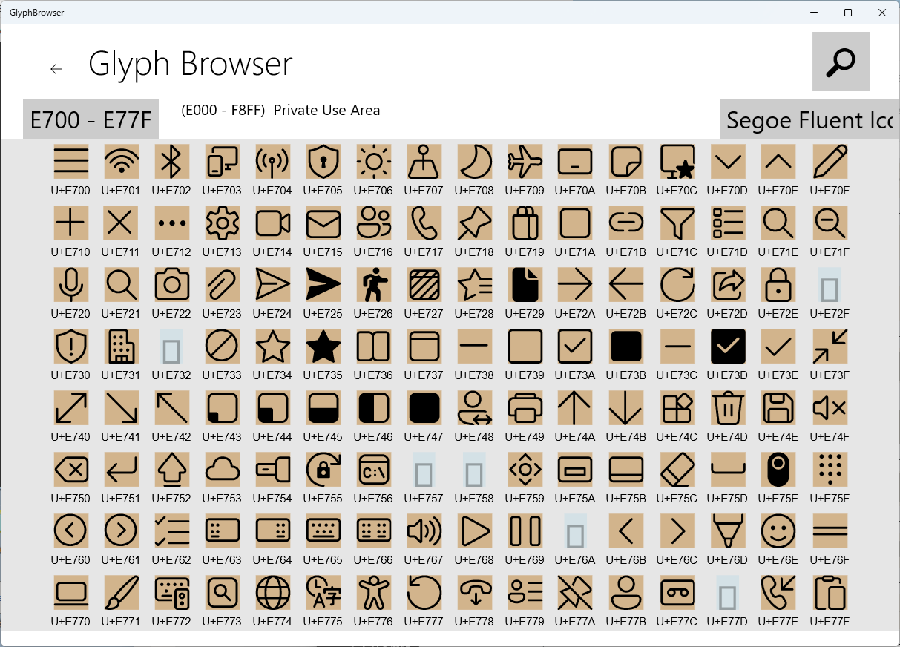Select the command prompt glyph U+E756
Screen dimensions: 900x647
374,470
